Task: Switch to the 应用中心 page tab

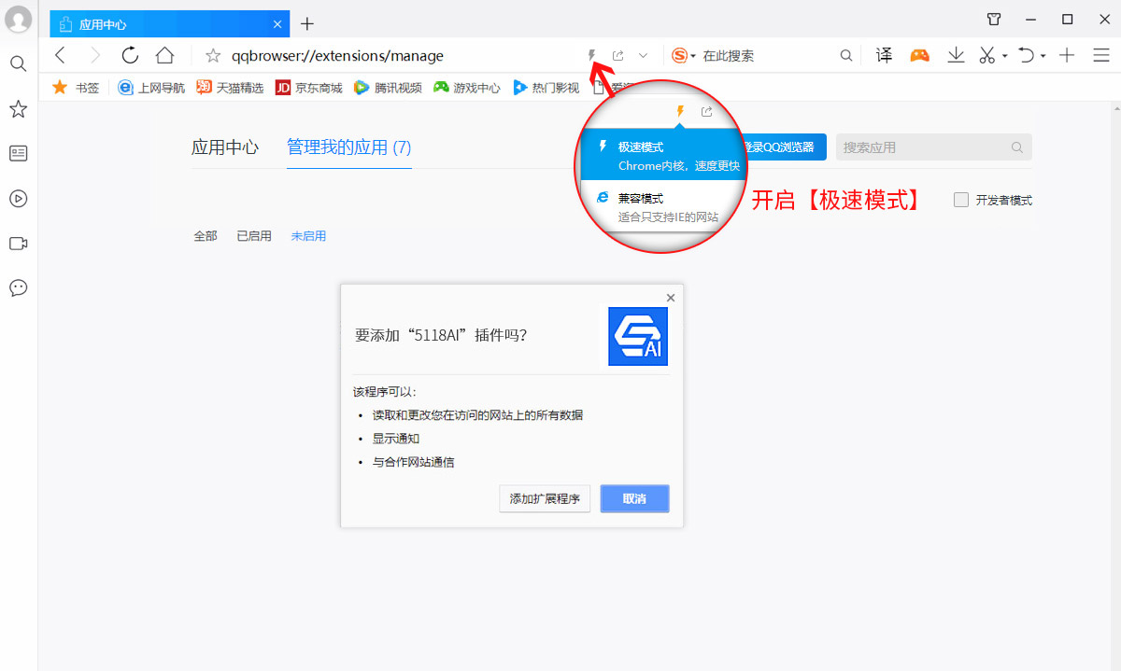Action: pyautogui.click(x=225, y=147)
